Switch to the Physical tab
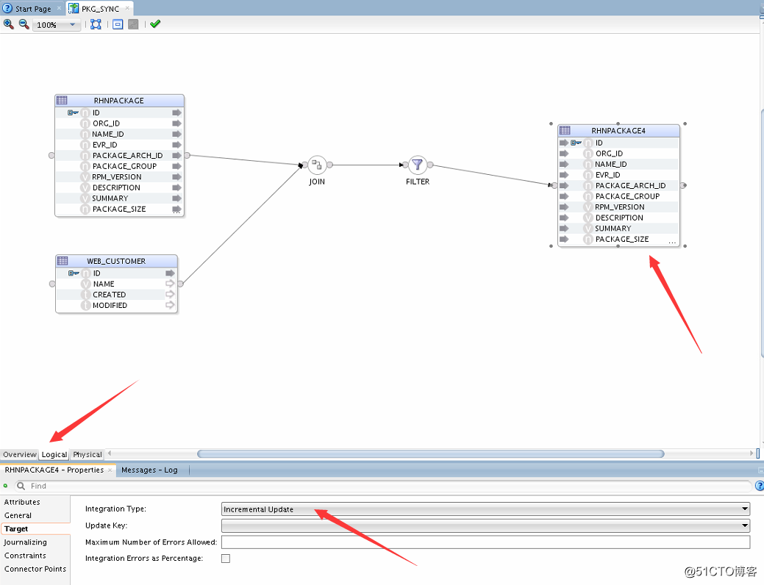The height and width of the screenshot is (585, 764). tap(88, 454)
